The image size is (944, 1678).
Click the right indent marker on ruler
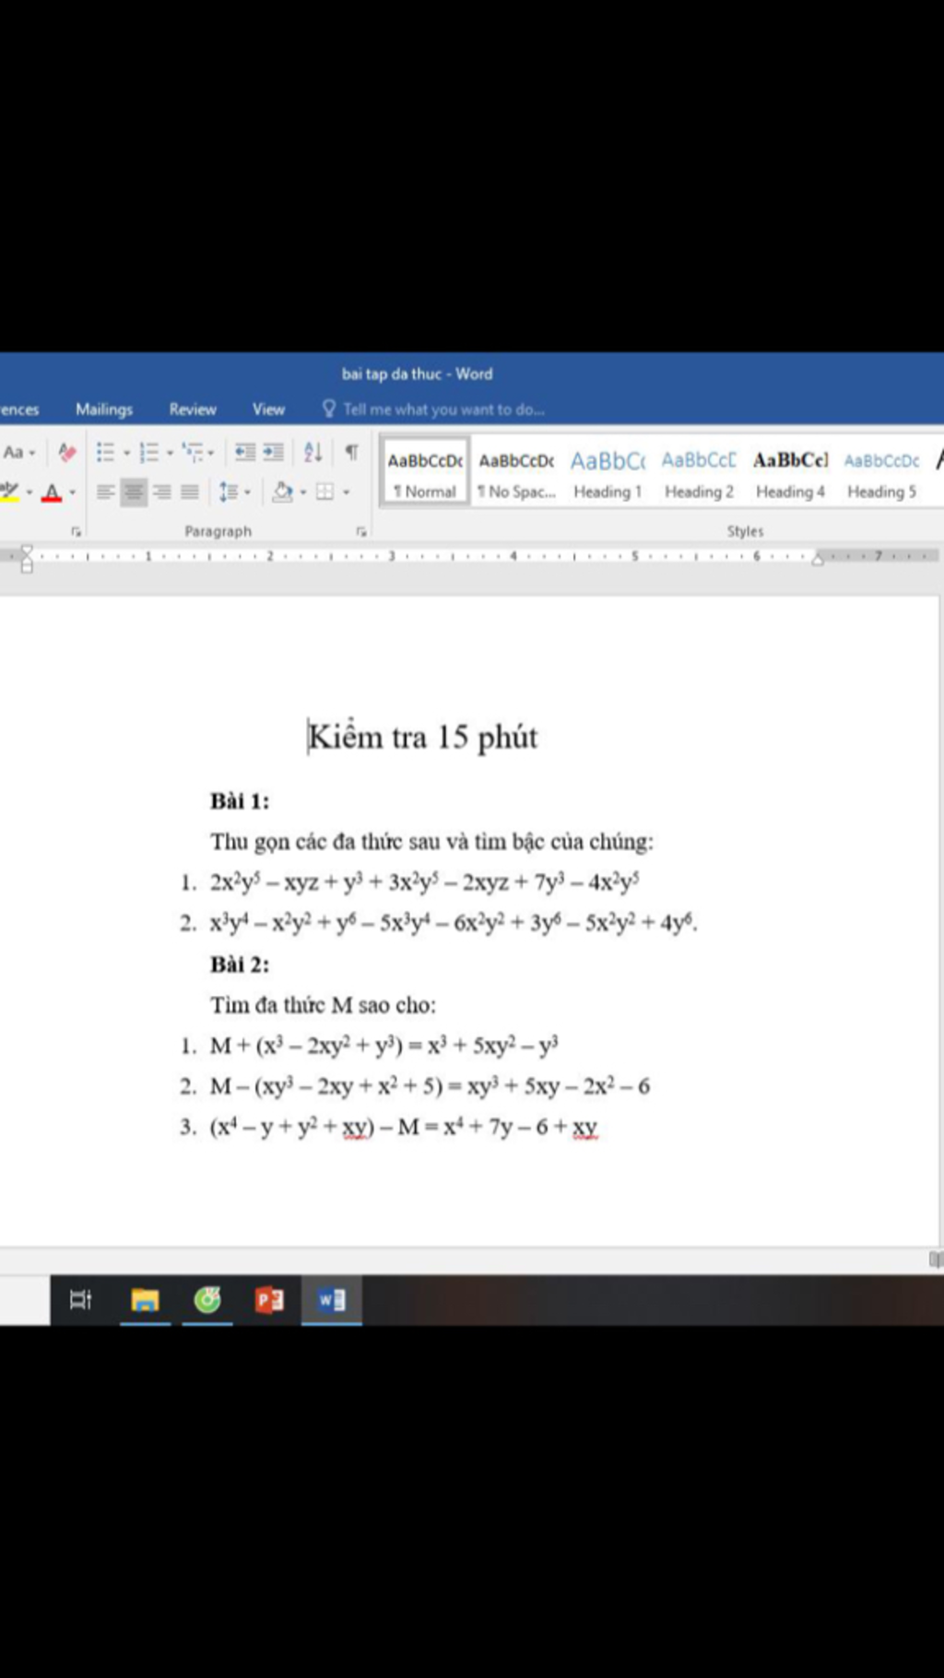pos(818,559)
